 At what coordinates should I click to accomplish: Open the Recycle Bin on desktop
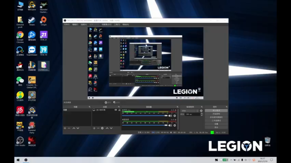267,142
